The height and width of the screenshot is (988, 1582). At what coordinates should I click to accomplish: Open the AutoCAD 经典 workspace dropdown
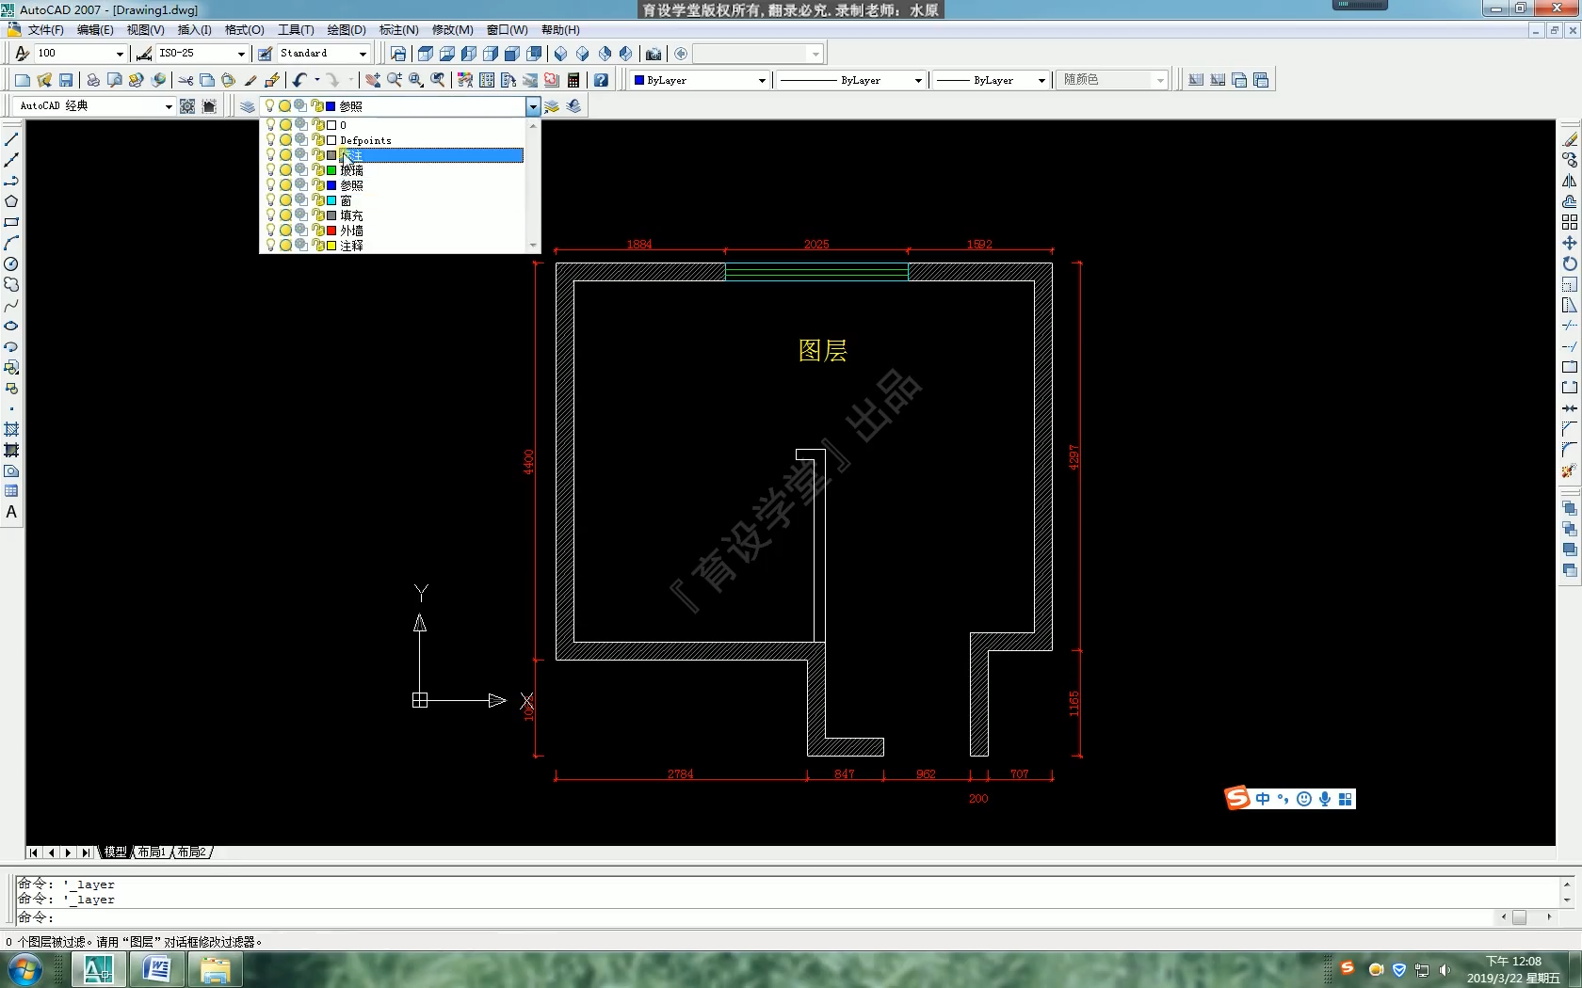coord(169,106)
